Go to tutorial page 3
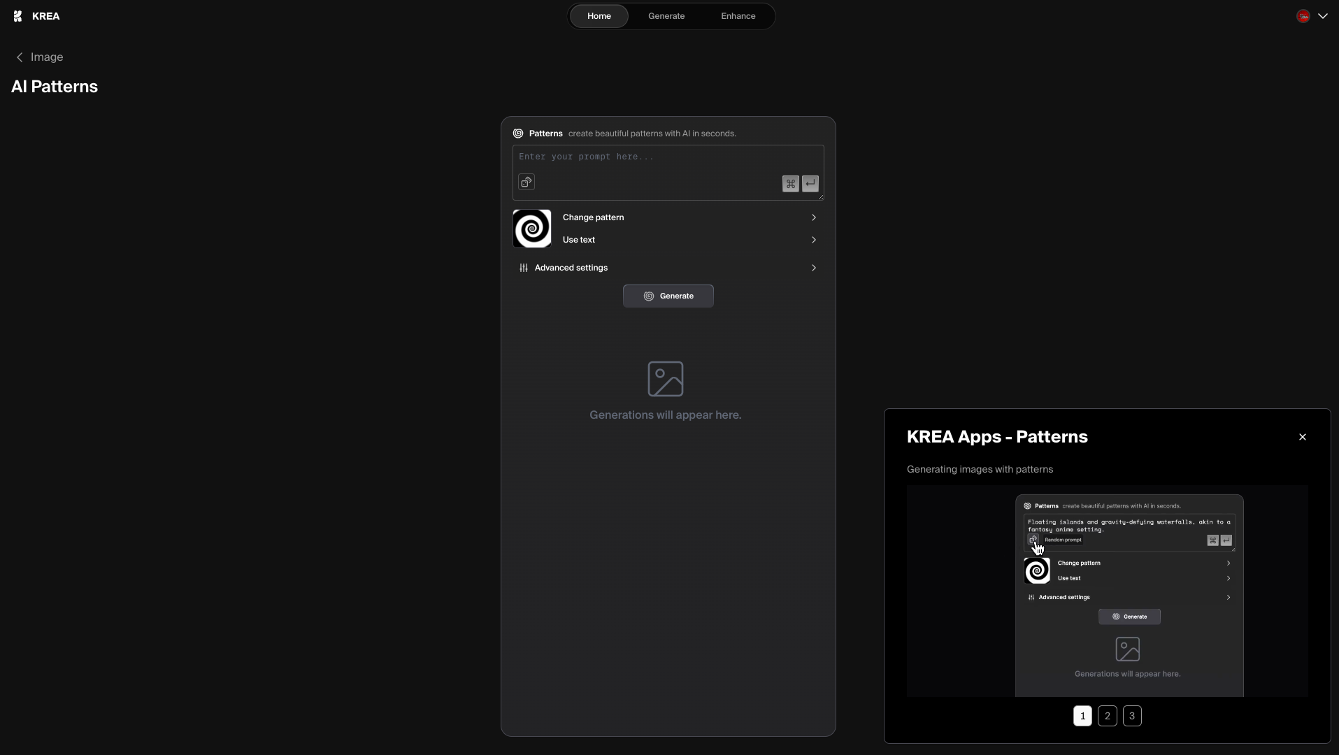 pyautogui.click(x=1131, y=716)
